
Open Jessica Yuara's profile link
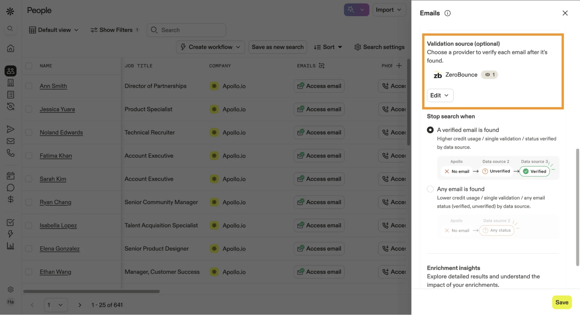[x=57, y=109]
